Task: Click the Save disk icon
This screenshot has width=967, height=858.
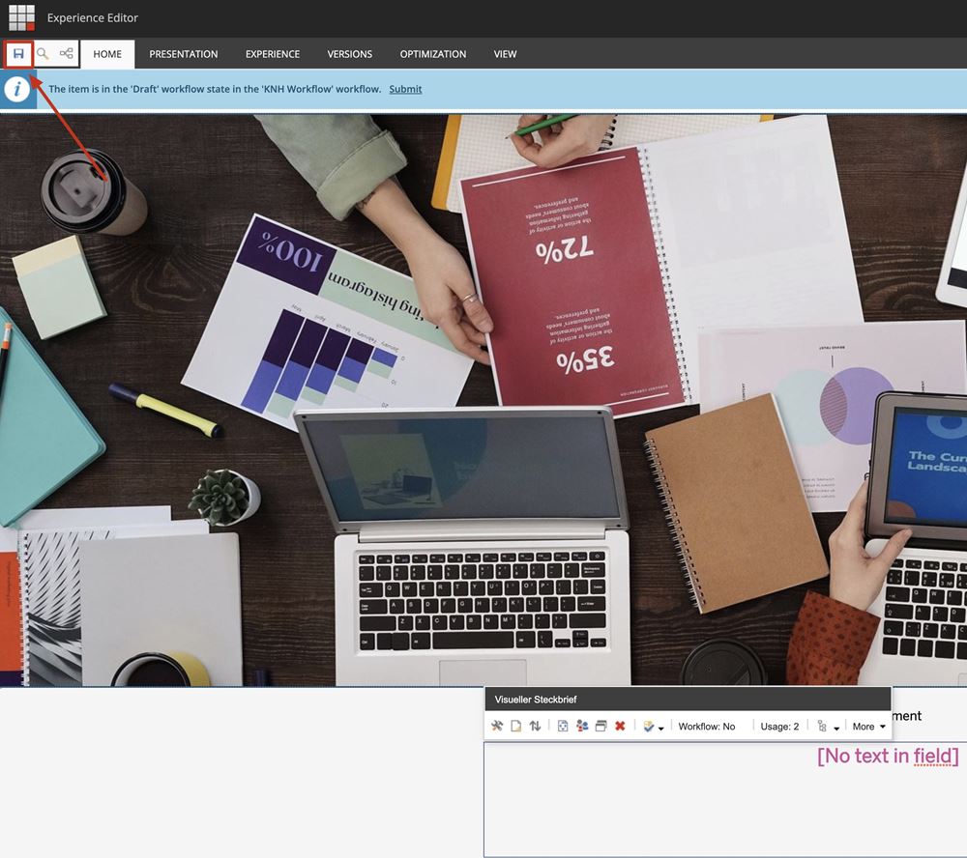Action: pyautogui.click(x=18, y=54)
